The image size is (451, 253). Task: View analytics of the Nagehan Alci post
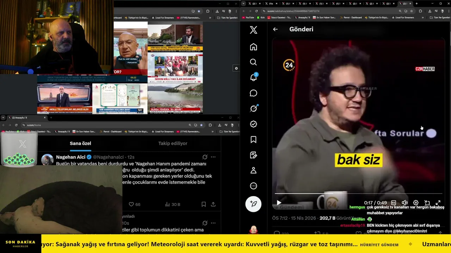pyautogui.click(x=172, y=204)
